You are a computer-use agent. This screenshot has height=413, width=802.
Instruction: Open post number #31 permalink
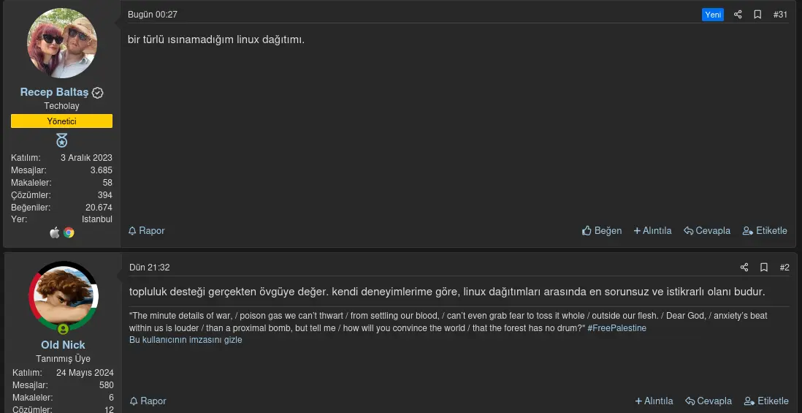(x=780, y=15)
